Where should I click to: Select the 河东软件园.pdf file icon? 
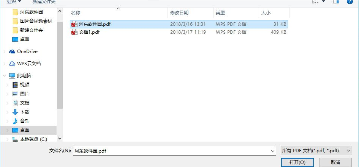click(x=74, y=24)
